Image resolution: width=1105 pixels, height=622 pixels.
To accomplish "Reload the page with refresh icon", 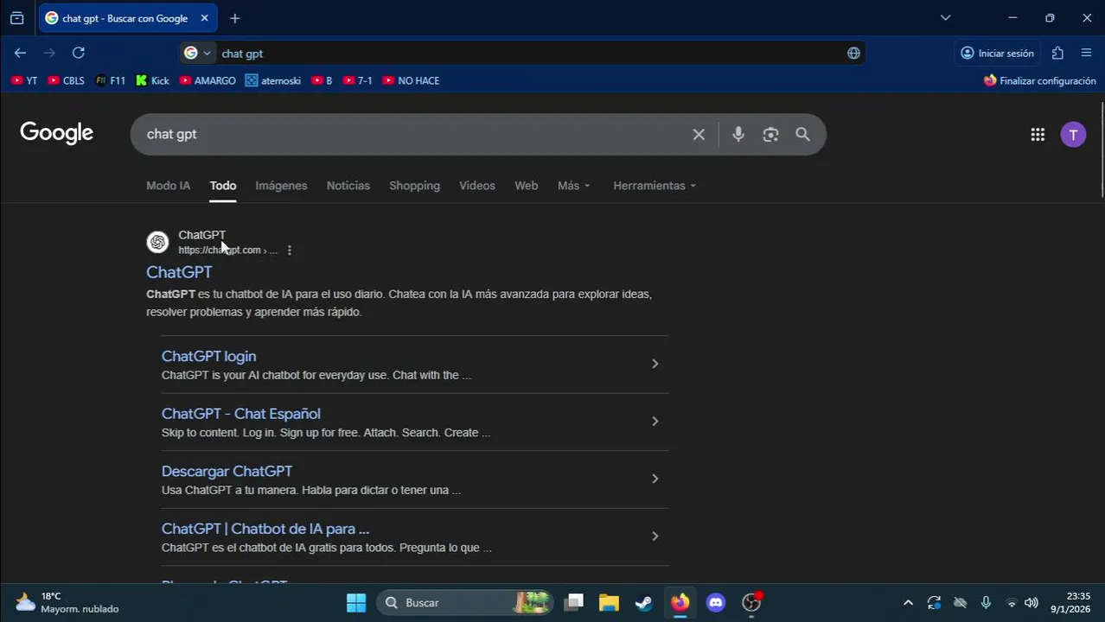I will pyautogui.click(x=79, y=53).
